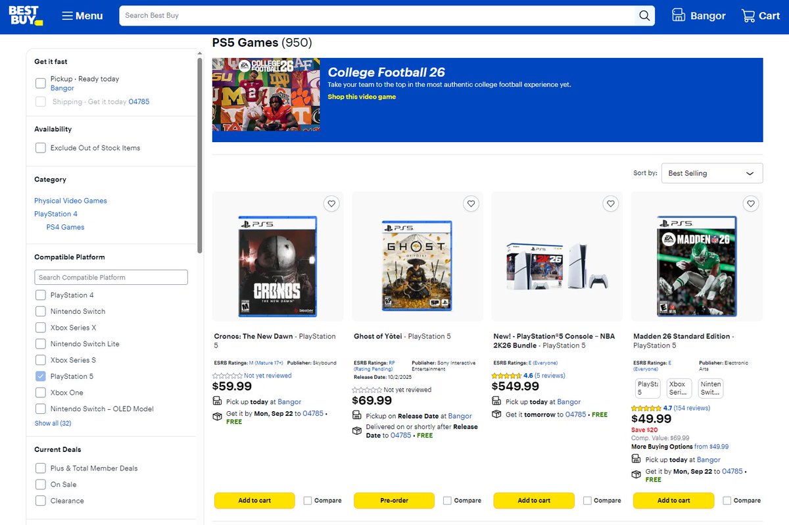This screenshot has height=525, width=789.
Task: Click Cronos star rating icons
Action: (228, 376)
